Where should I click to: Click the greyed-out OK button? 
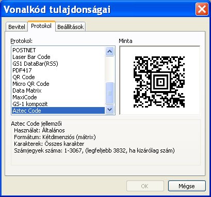[145, 186]
